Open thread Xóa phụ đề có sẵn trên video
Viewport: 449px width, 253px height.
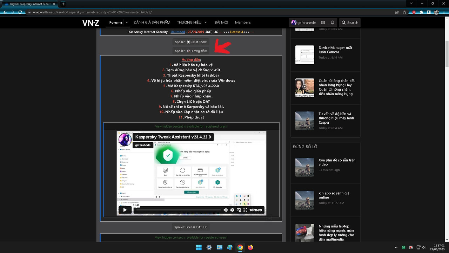(x=337, y=162)
